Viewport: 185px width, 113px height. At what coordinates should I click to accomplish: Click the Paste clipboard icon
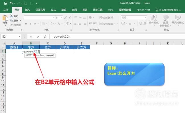coord(5,18)
